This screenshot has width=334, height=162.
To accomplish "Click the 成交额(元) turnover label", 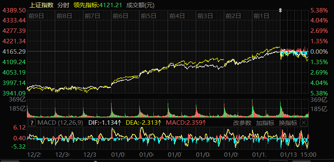I will point(140,5).
